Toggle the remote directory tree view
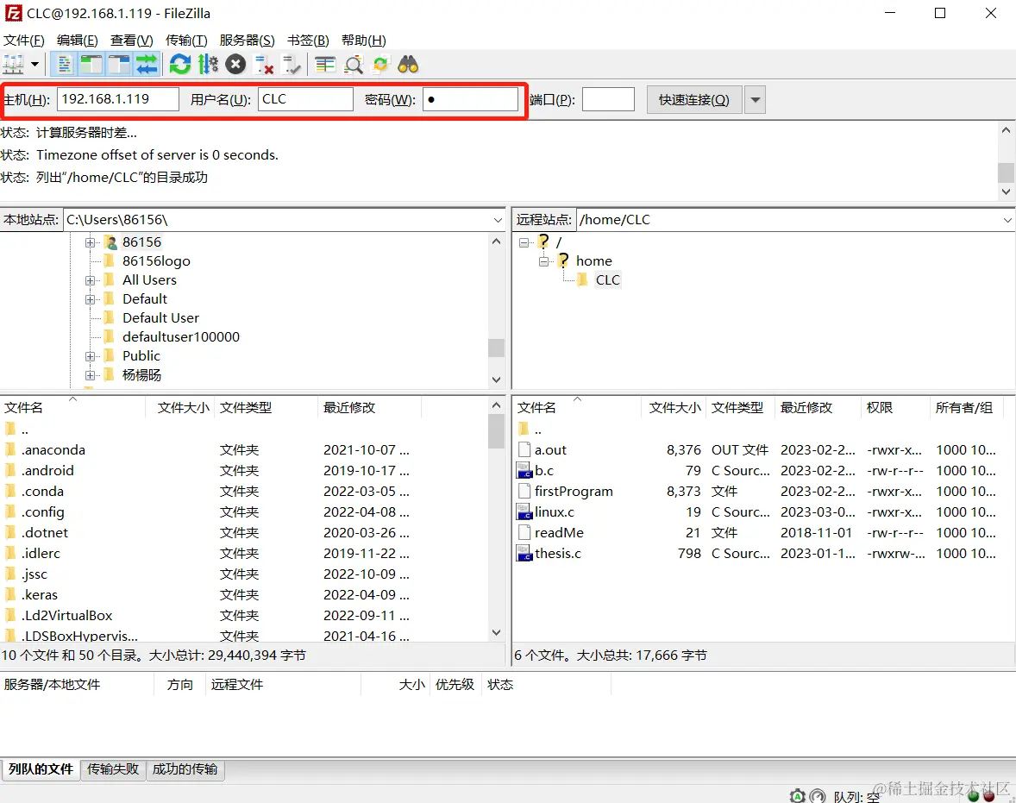Image resolution: width=1016 pixels, height=803 pixels. [x=119, y=64]
